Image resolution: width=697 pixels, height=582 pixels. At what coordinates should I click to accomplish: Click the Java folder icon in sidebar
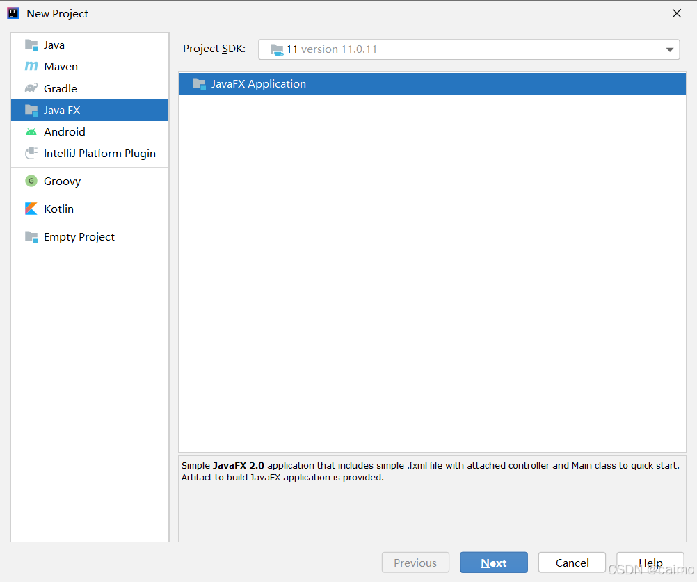pyautogui.click(x=31, y=45)
